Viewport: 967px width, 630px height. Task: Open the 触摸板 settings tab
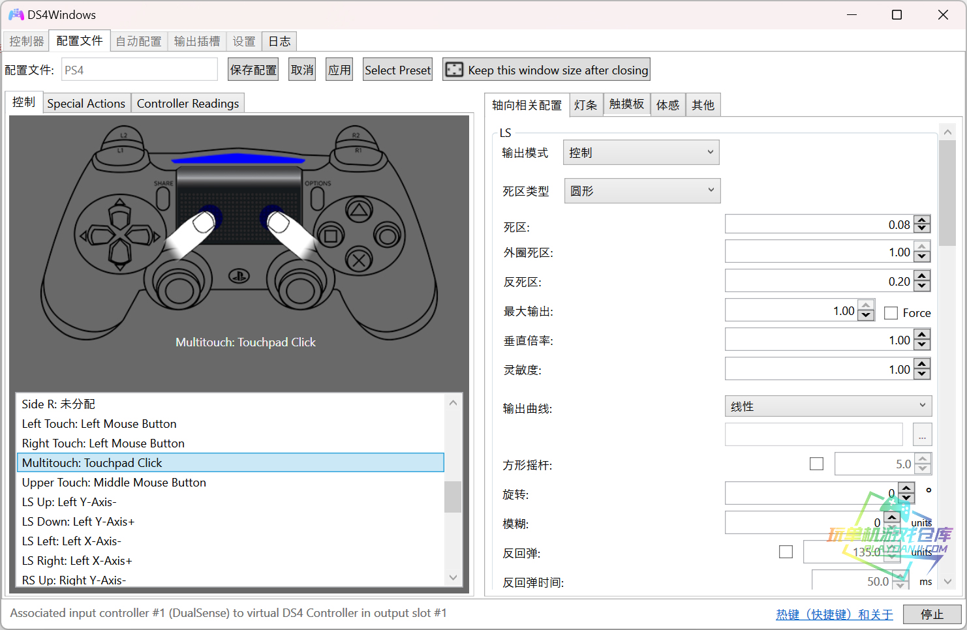[626, 104]
